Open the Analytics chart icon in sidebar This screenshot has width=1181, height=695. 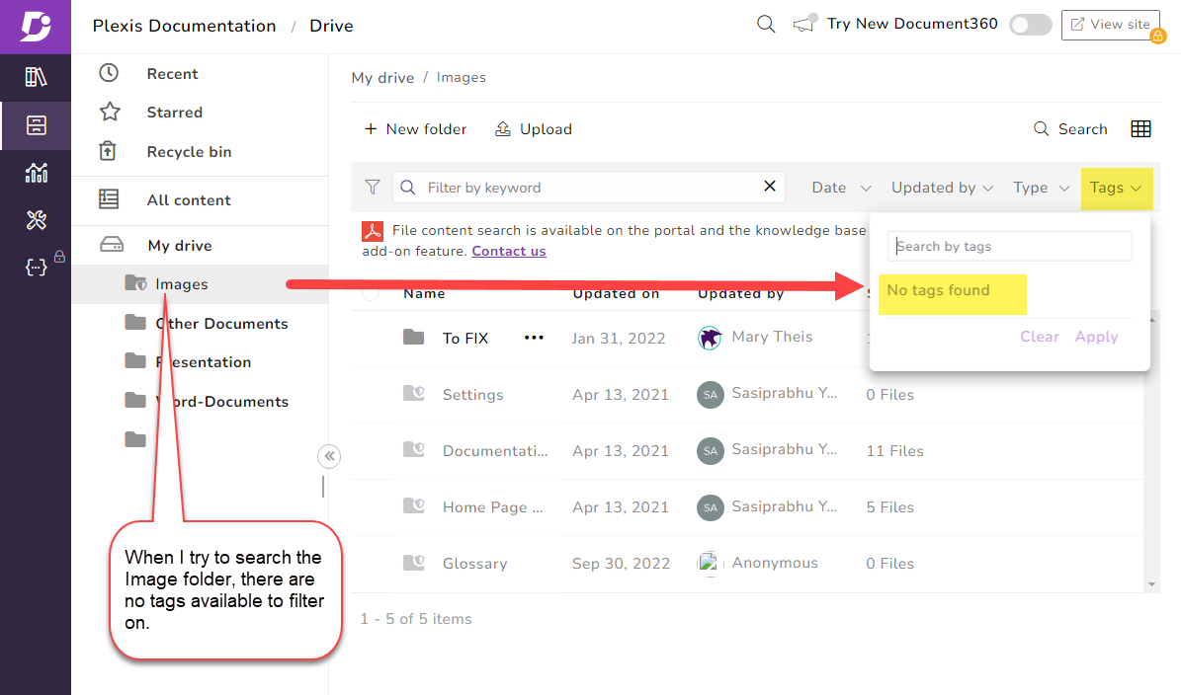click(x=36, y=173)
